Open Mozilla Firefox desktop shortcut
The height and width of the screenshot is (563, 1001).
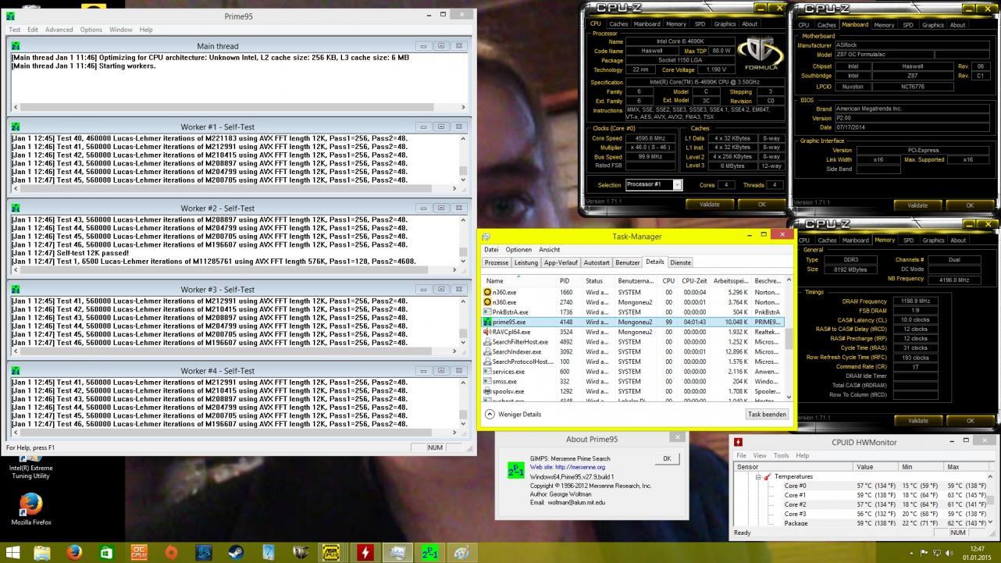[31, 508]
